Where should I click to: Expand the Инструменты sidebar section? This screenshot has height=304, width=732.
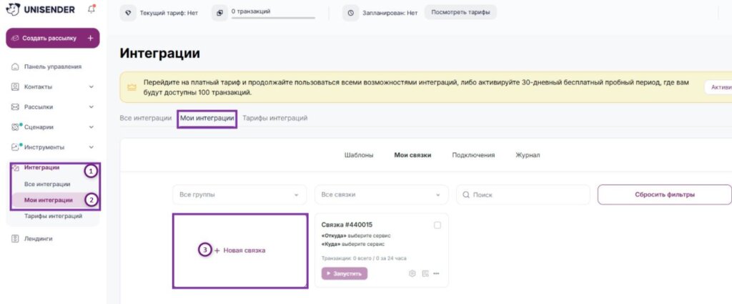click(x=91, y=147)
